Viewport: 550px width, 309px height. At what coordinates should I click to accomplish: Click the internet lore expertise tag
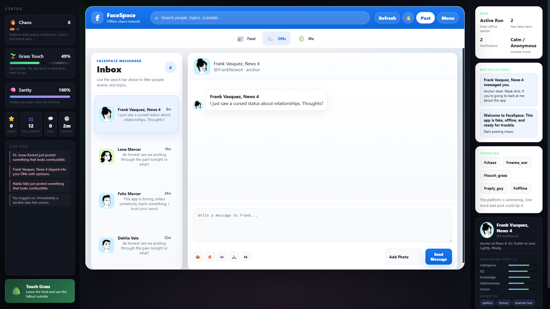tap(523, 303)
